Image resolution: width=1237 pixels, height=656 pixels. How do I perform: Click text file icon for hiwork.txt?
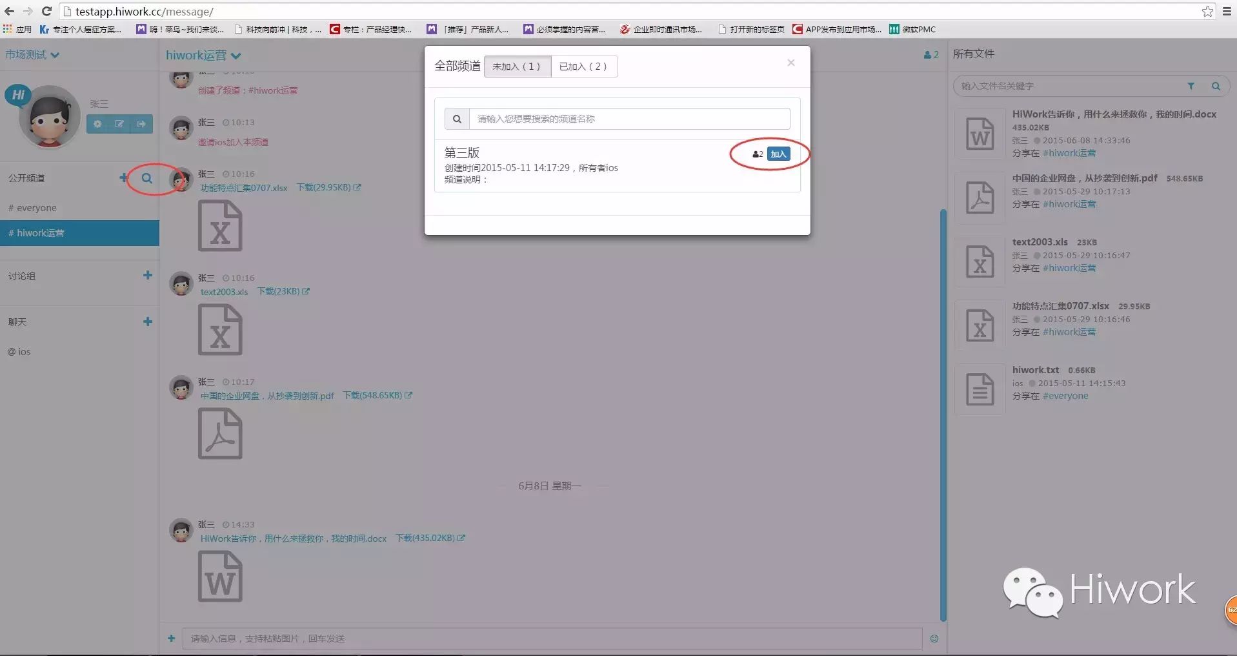pos(980,389)
